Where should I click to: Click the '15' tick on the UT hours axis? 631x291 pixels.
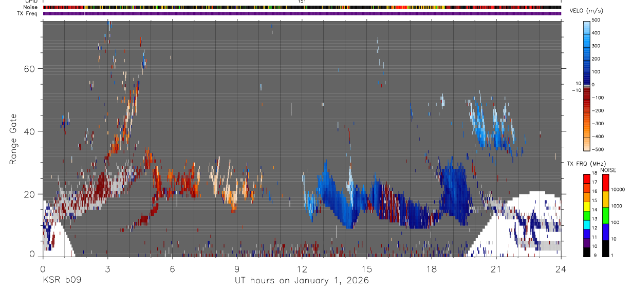coord(366,268)
